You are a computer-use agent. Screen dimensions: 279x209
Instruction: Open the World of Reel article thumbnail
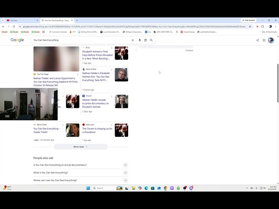click(x=121, y=75)
